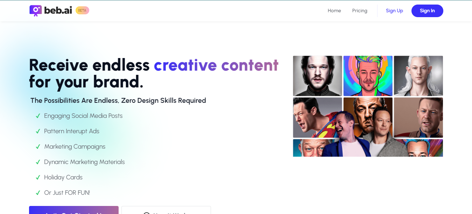Click checkmark beside Or Just FOR FUN!

pyautogui.click(x=38, y=193)
